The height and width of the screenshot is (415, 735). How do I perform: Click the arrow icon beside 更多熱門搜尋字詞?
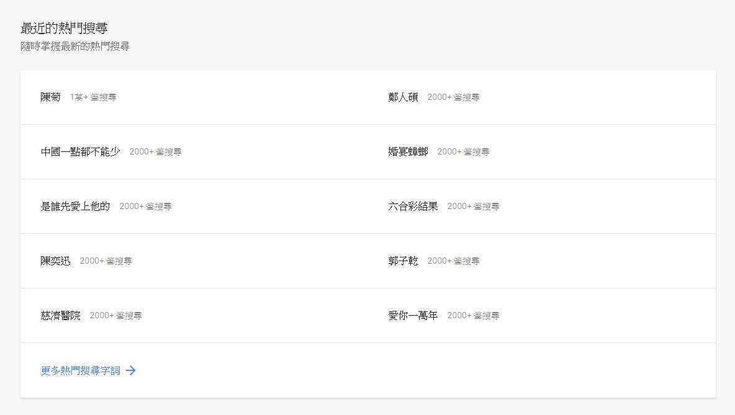[130, 370]
